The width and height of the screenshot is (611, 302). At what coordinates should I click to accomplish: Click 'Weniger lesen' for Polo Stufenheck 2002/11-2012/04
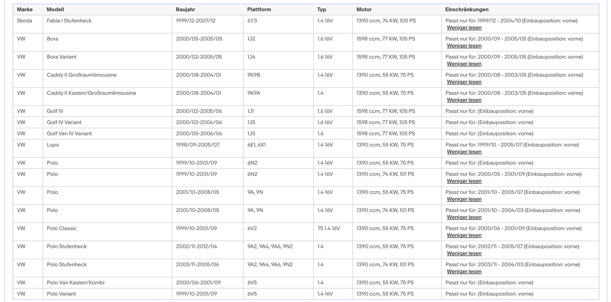[464, 253]
